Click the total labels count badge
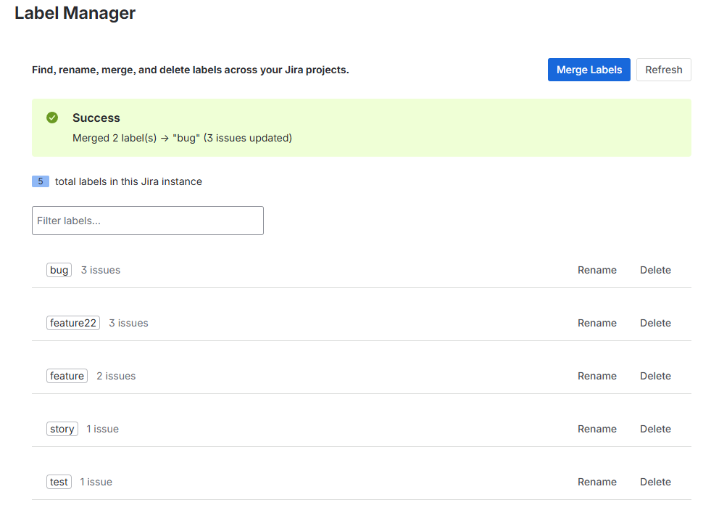Viewport: 711px width, 505px height. pos(41,181)
